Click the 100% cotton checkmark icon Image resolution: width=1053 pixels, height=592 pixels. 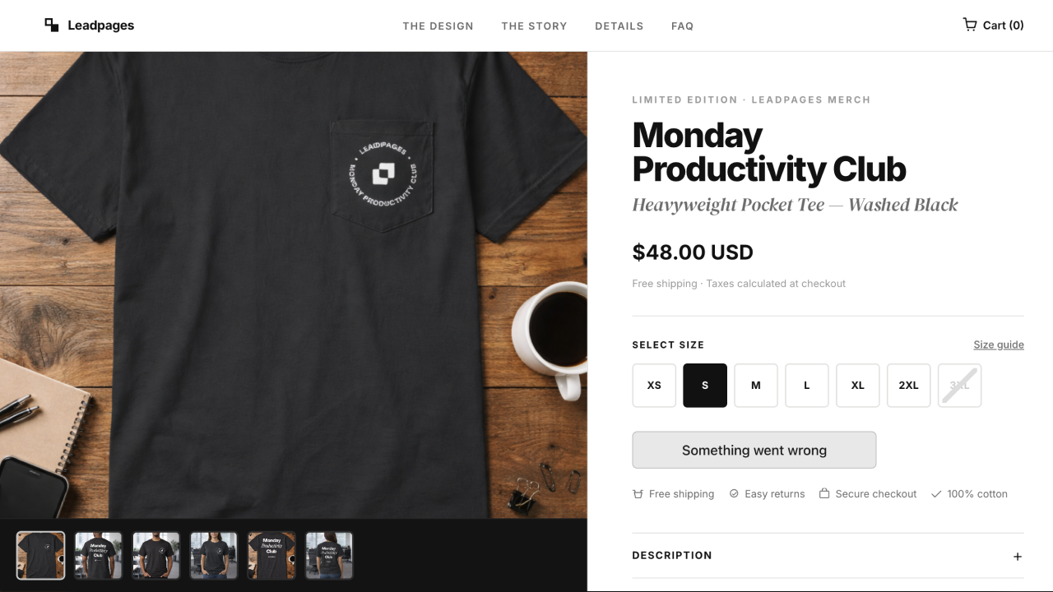point(936,494)
